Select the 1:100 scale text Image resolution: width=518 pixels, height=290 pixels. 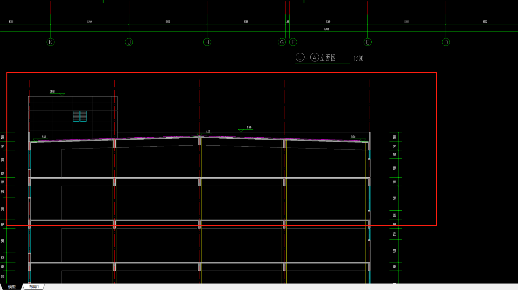358,59
